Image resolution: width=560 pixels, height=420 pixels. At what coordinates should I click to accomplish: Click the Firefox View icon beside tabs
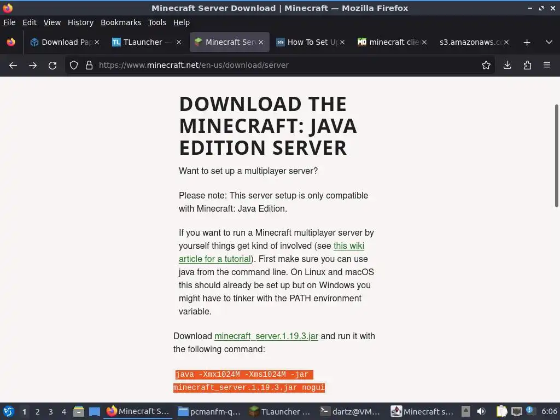click(x=11, y=42)
